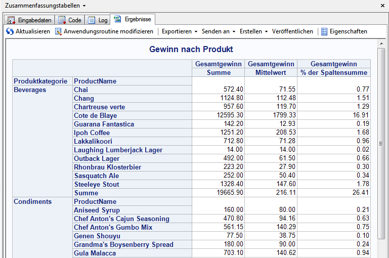Click the Eigenschaften properties icon
This screenshot has height=258, width=389.
(324, 31)
